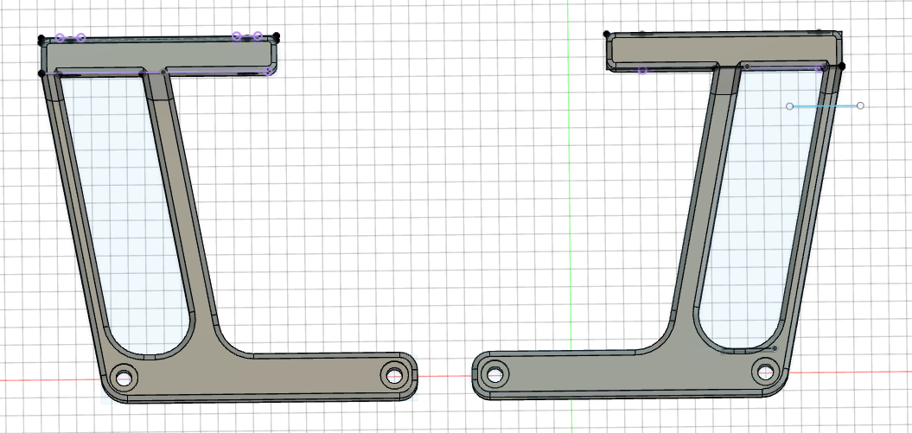Pick the left endpoint of the blue line segment
Image resolution: width=912 pixels, height=433 pixels.
pos(789,106)
